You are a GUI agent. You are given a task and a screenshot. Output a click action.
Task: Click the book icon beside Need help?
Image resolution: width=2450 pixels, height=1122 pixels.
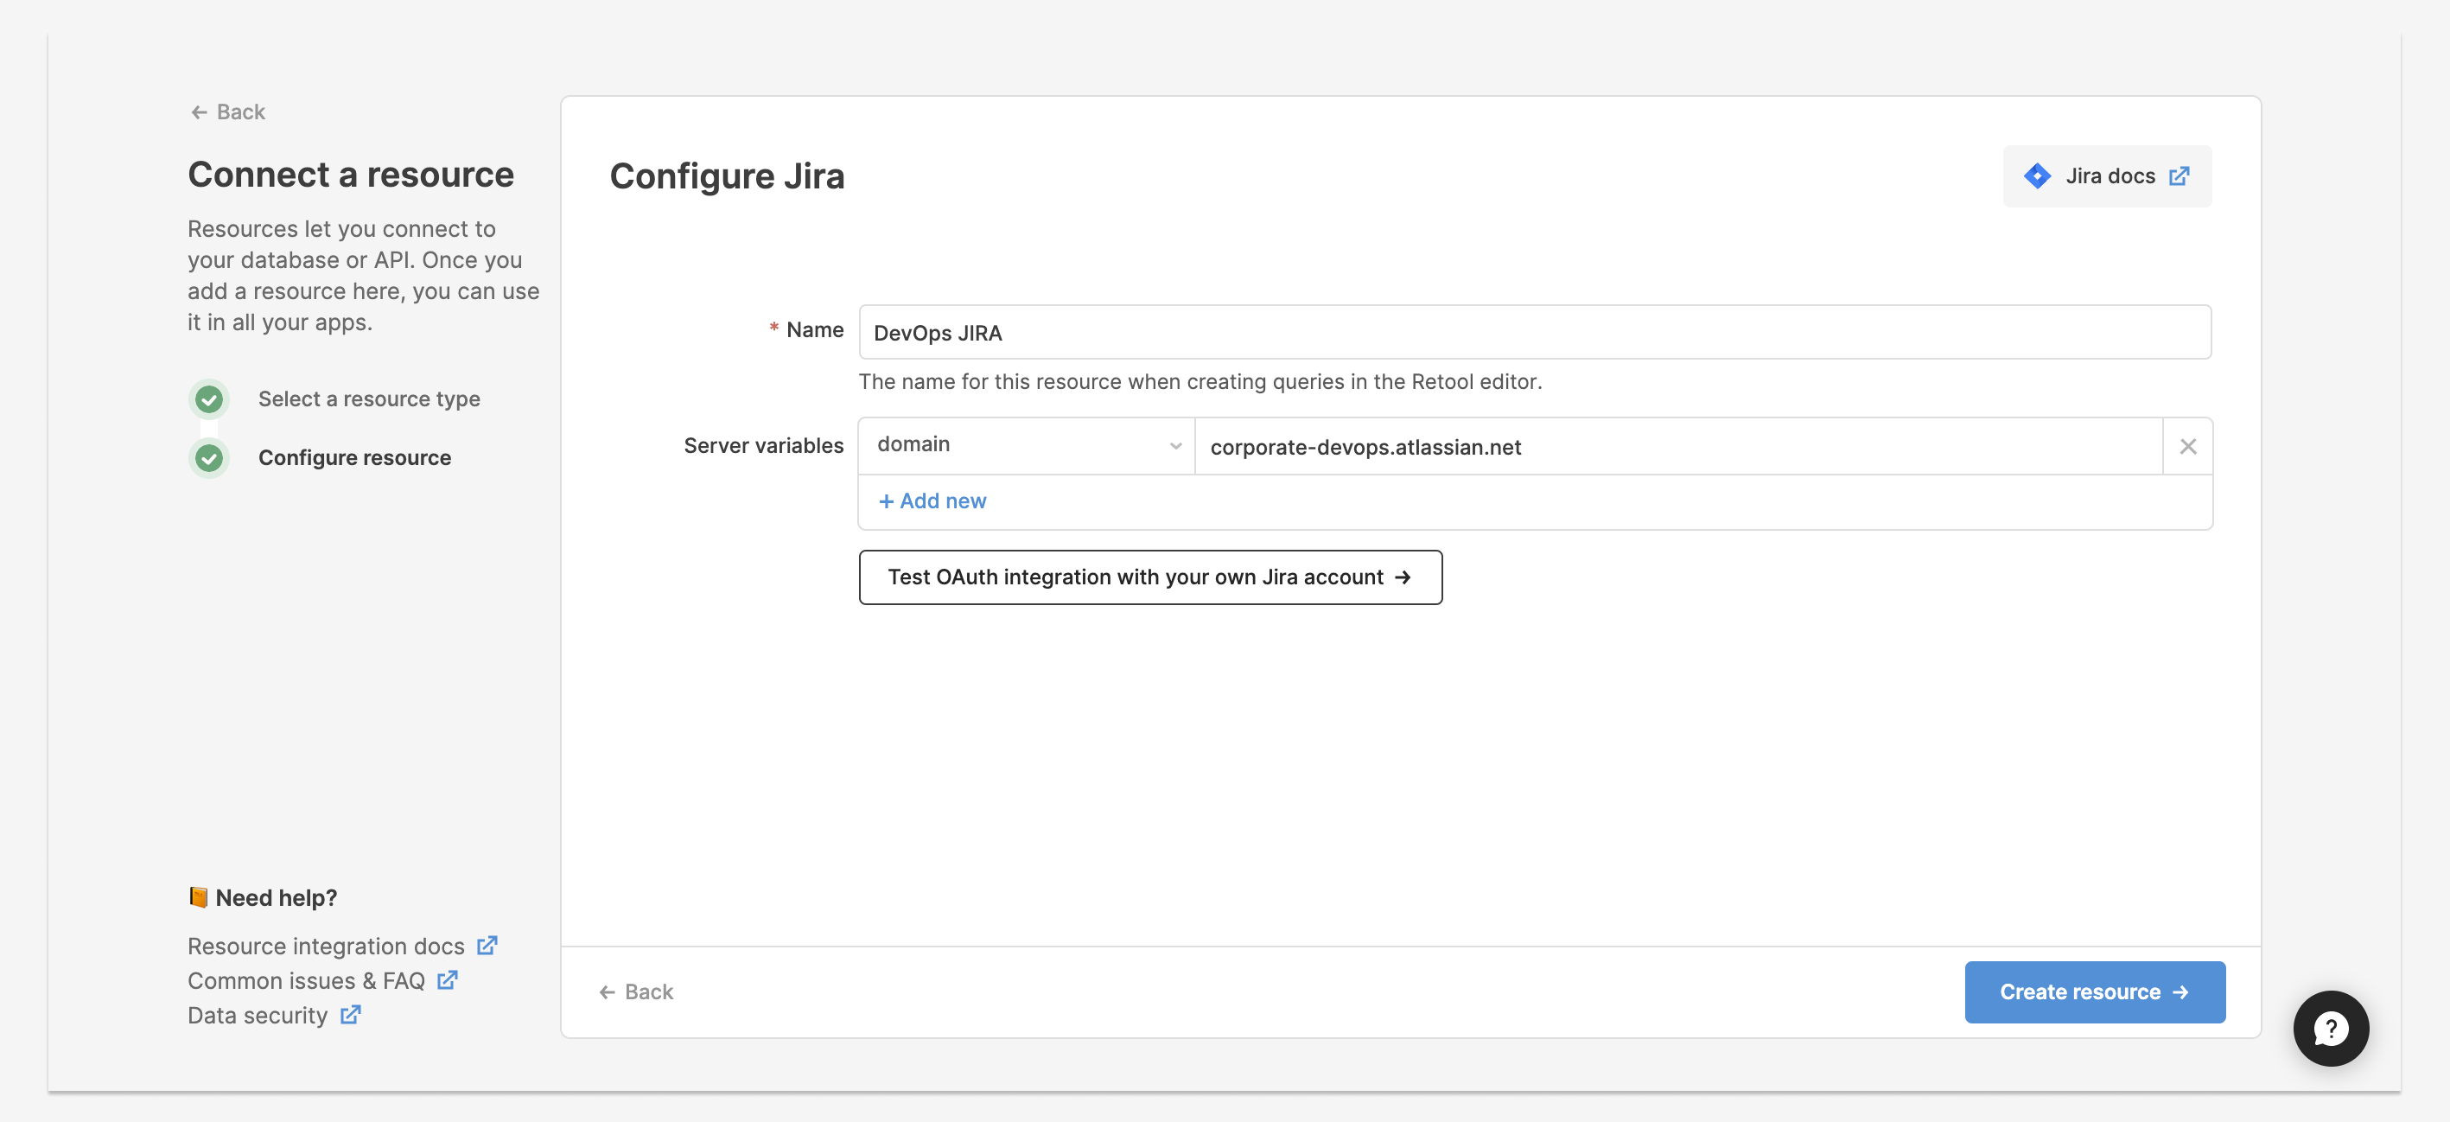coord(198,896)
